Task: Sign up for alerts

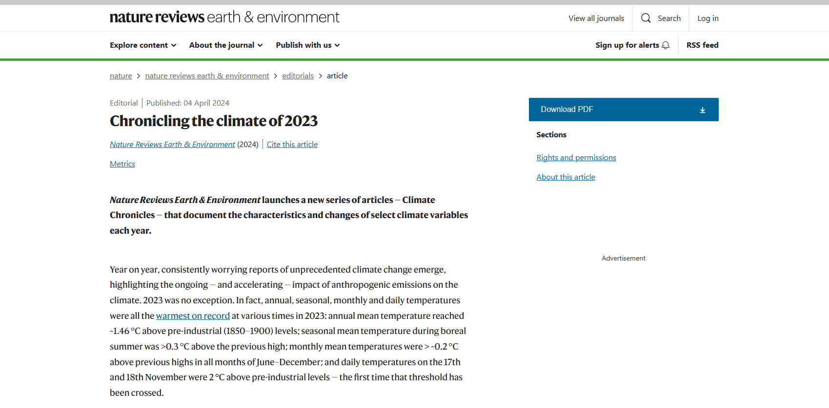Action: [632, 45]
